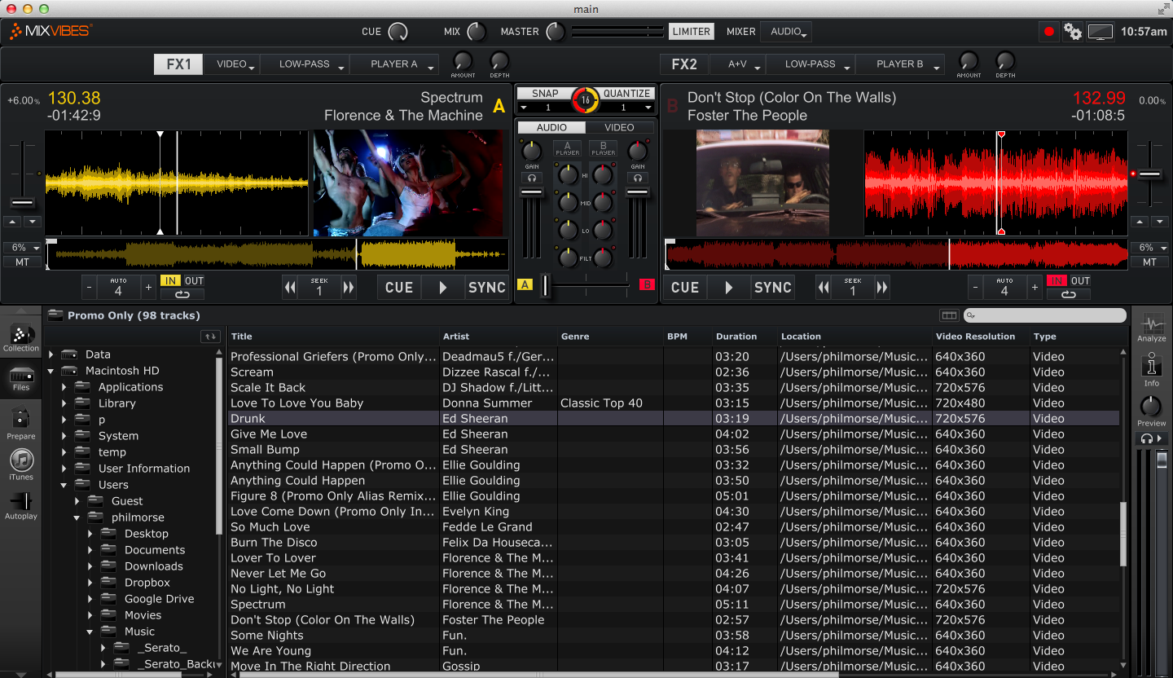Open preferences via the gears icon
Viewport: 1173px width, 678px height.
point(1073,32)
